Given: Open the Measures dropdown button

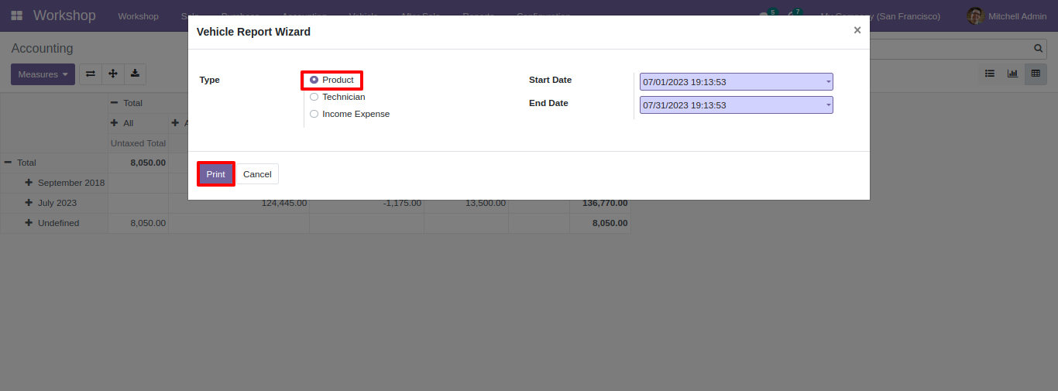Looking at the screenshot, I should click(43, 74).
